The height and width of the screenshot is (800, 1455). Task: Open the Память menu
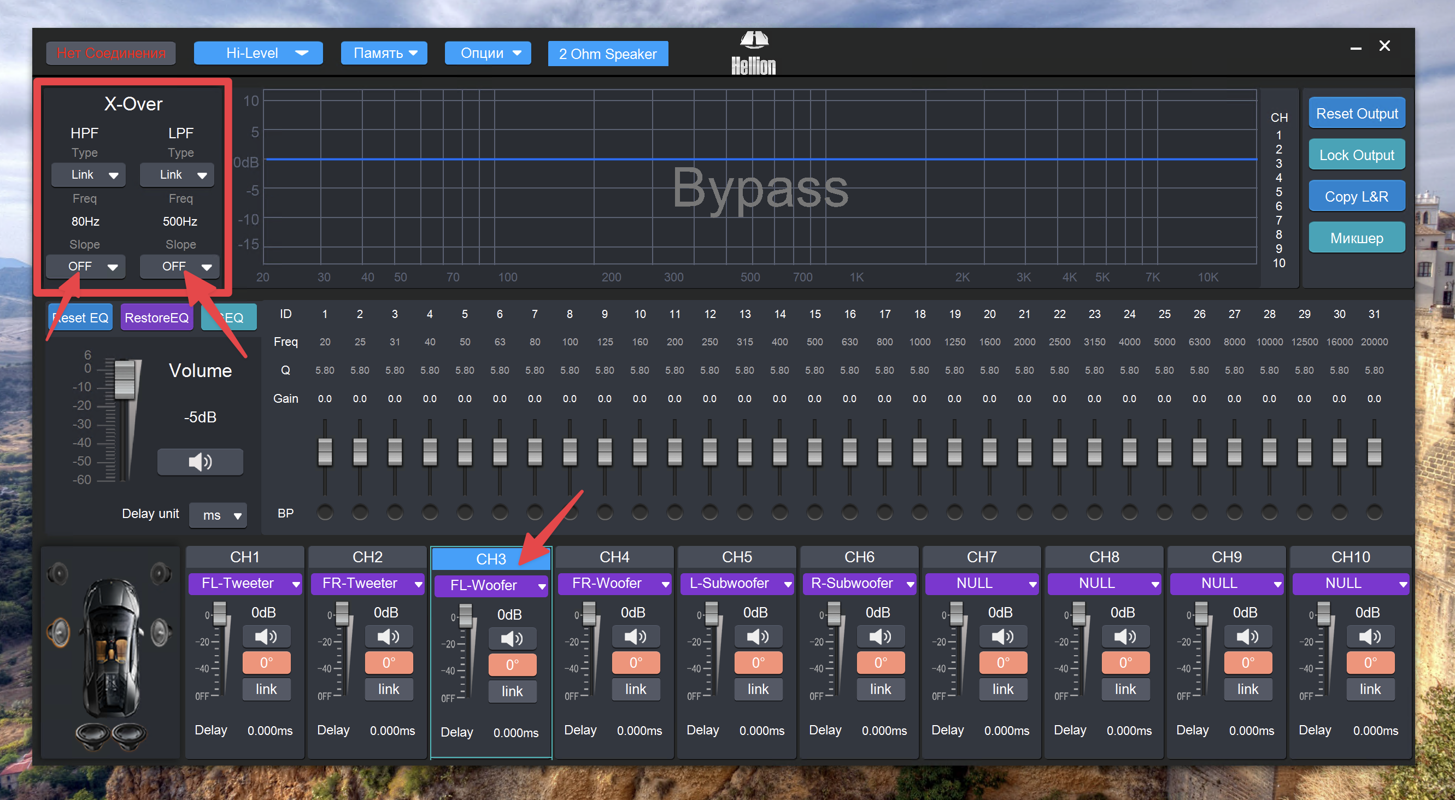[x=384, y=53]
